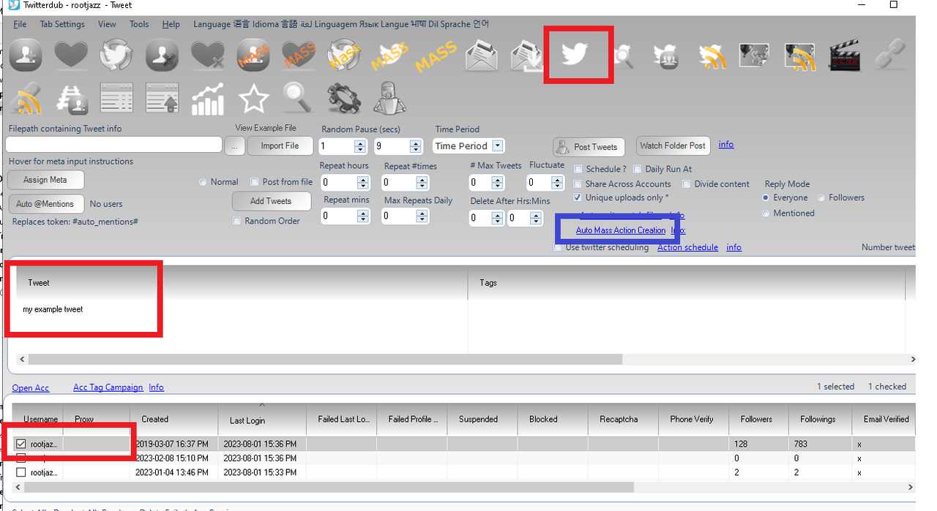The width and height of the screenshot is (937, 511).
Task: Increase the first Random Pause value
Action: coord(359,143)
